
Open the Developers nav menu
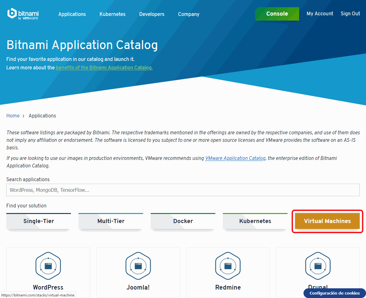coord(152,14)
